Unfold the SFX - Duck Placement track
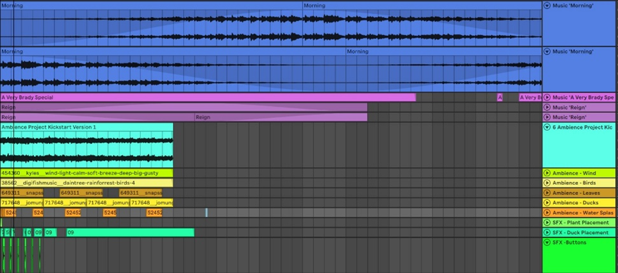618x273 pixels. (x=547, y=233)
